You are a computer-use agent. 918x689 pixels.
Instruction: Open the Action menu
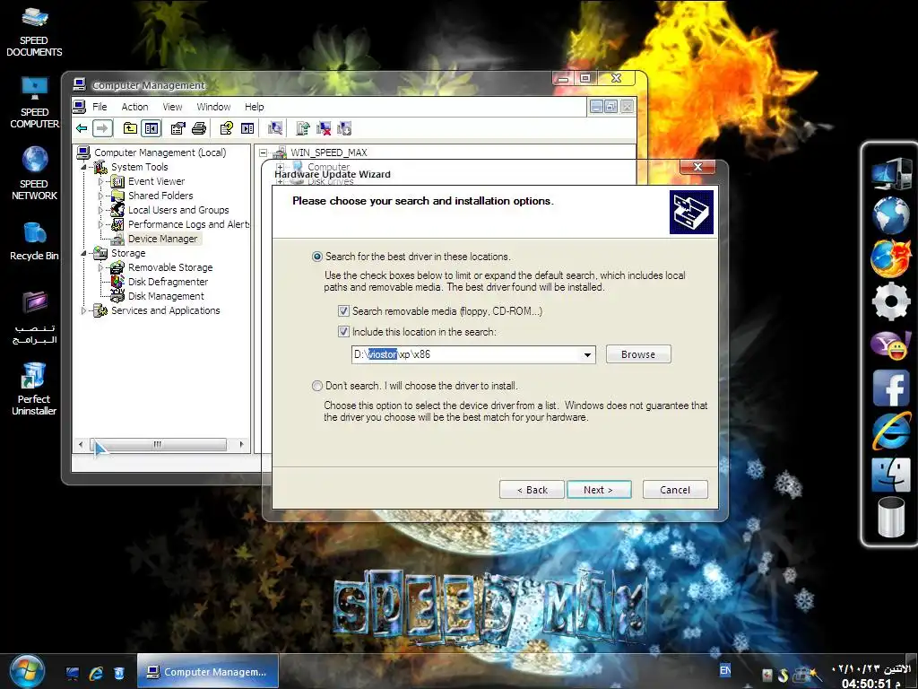click(x=134, y=107)
